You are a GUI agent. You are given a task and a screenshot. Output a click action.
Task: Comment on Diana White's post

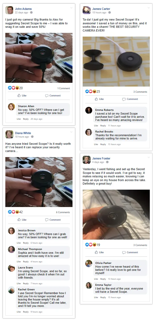point(53,220)
